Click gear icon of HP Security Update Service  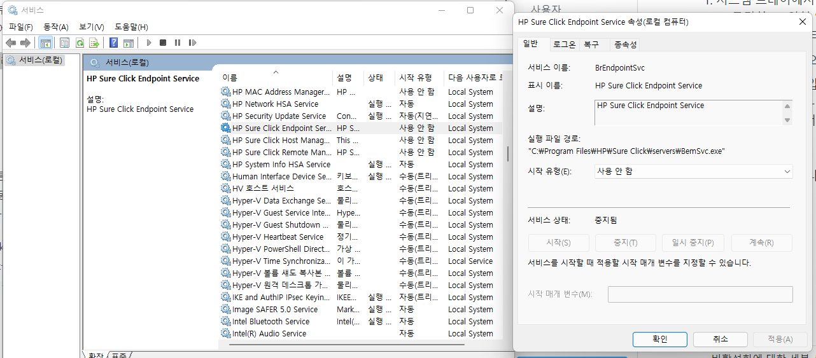point(225,116)
